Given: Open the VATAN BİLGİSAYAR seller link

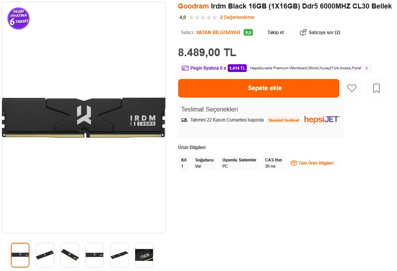Looking at the screenshot, I should click(218, 33).
